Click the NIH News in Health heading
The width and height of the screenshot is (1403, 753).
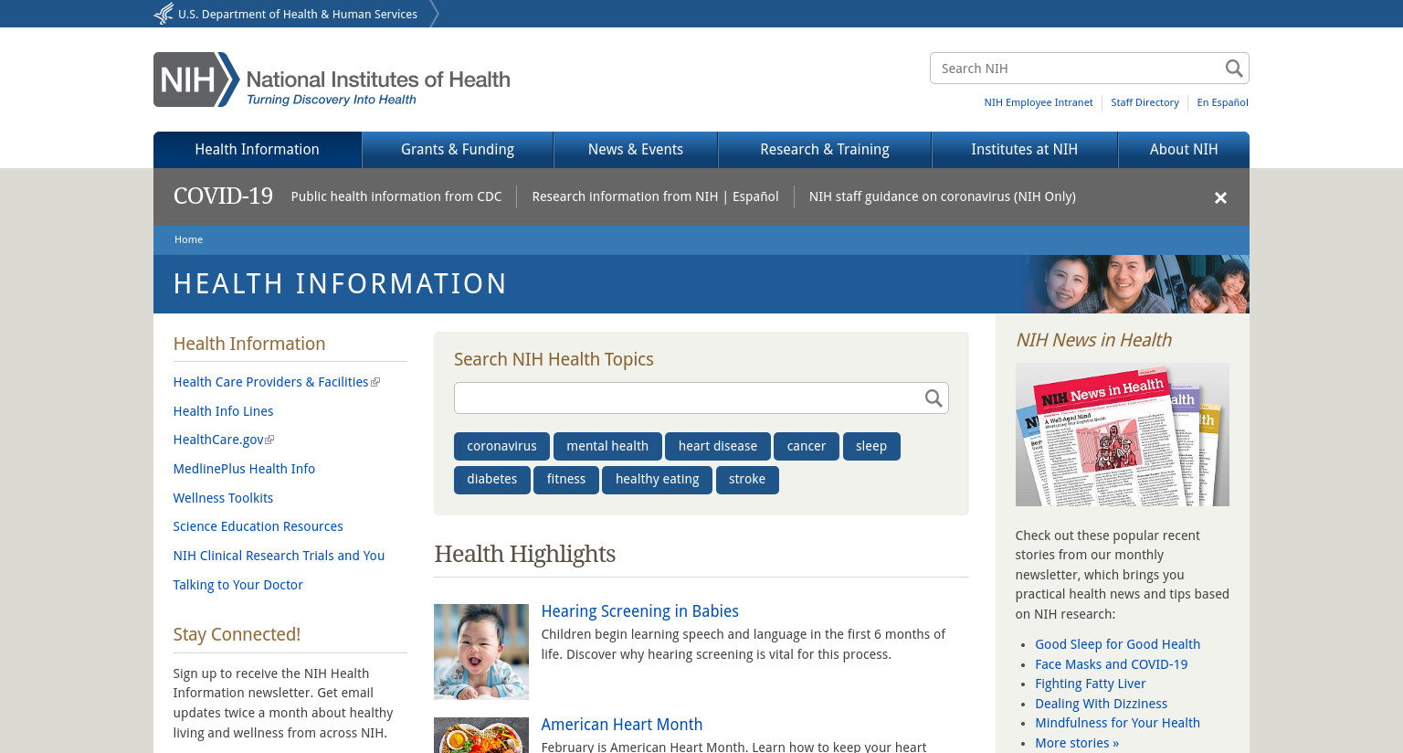click(1093, 340)
